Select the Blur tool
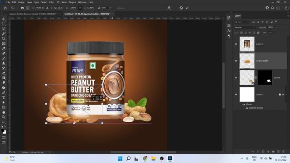Screen dimensions: 290x163 [x=4, y=83]
